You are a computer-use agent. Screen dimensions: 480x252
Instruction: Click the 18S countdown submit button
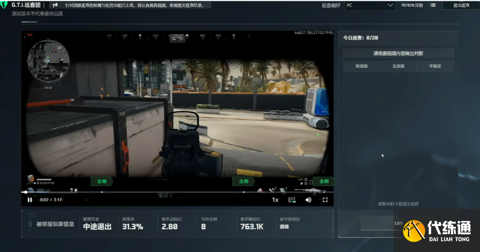click(398, 223)
